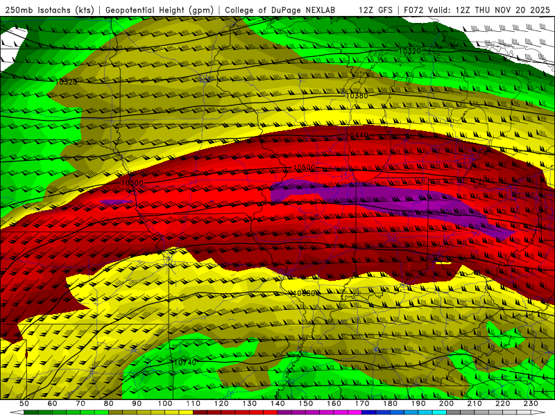Click the 80 value on the color scale
This screenshot has width=555, height=416.
(109, 403)
